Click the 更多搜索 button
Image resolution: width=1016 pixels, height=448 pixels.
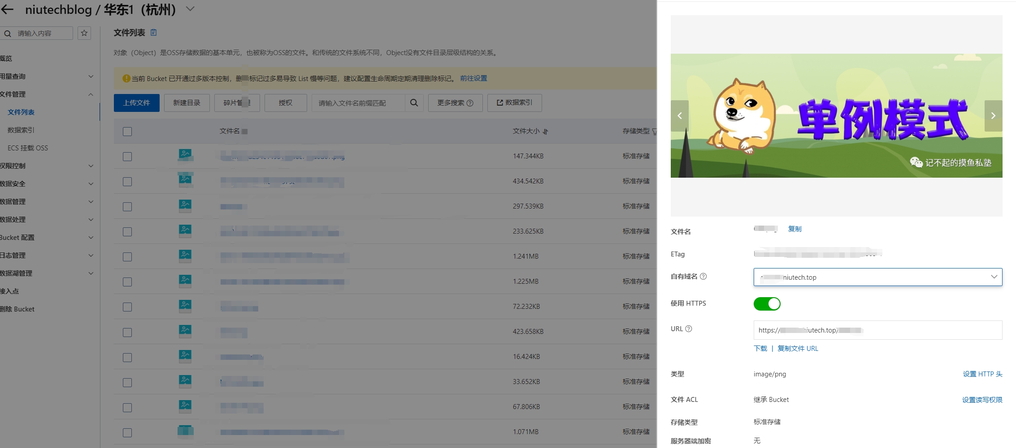click(x=455, y=103)
